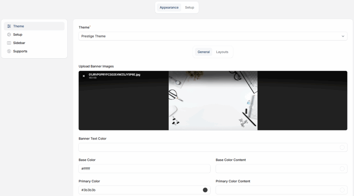Open Theme item in left sidebar
The width and height of the screenshot is (354, 196).
point(34,26)
